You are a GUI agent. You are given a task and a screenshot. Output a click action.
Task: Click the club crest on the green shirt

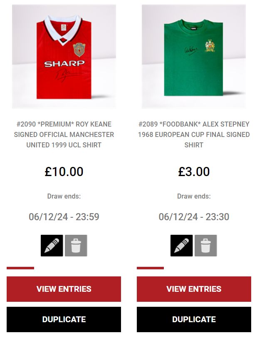210,46
